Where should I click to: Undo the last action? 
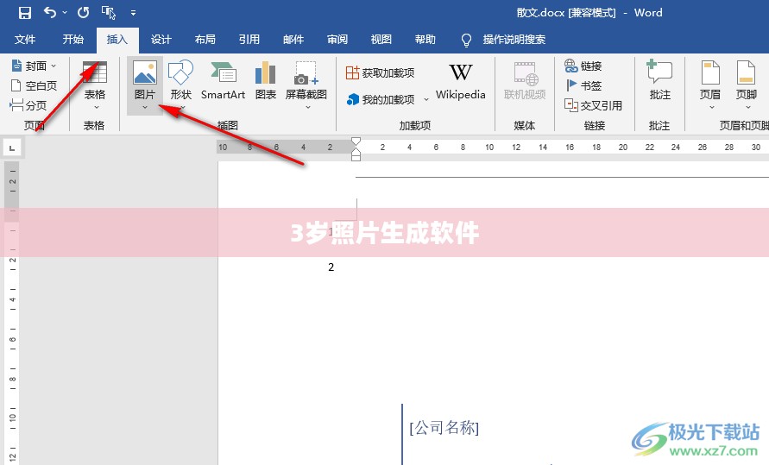[50, 12]
